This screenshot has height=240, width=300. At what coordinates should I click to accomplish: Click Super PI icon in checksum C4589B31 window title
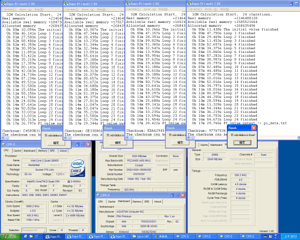[x=3, y=4]
